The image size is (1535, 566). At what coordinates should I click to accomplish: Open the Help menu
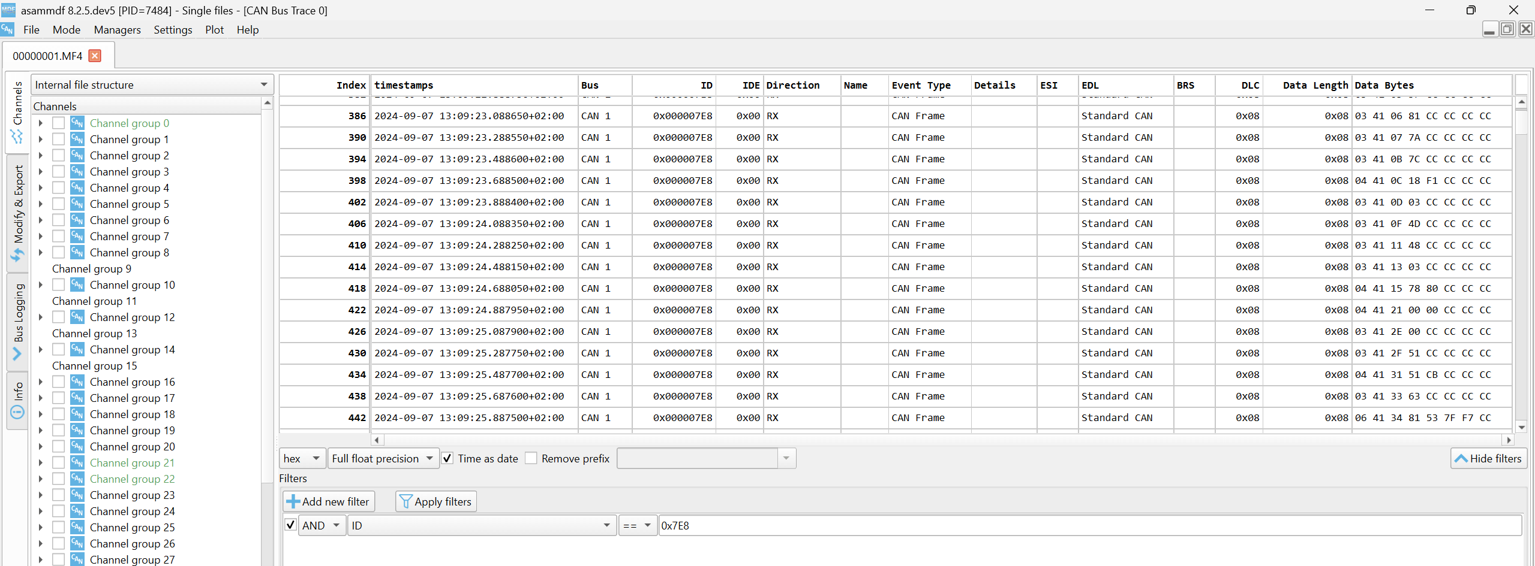pyautogui.click(x=247, y=30)
